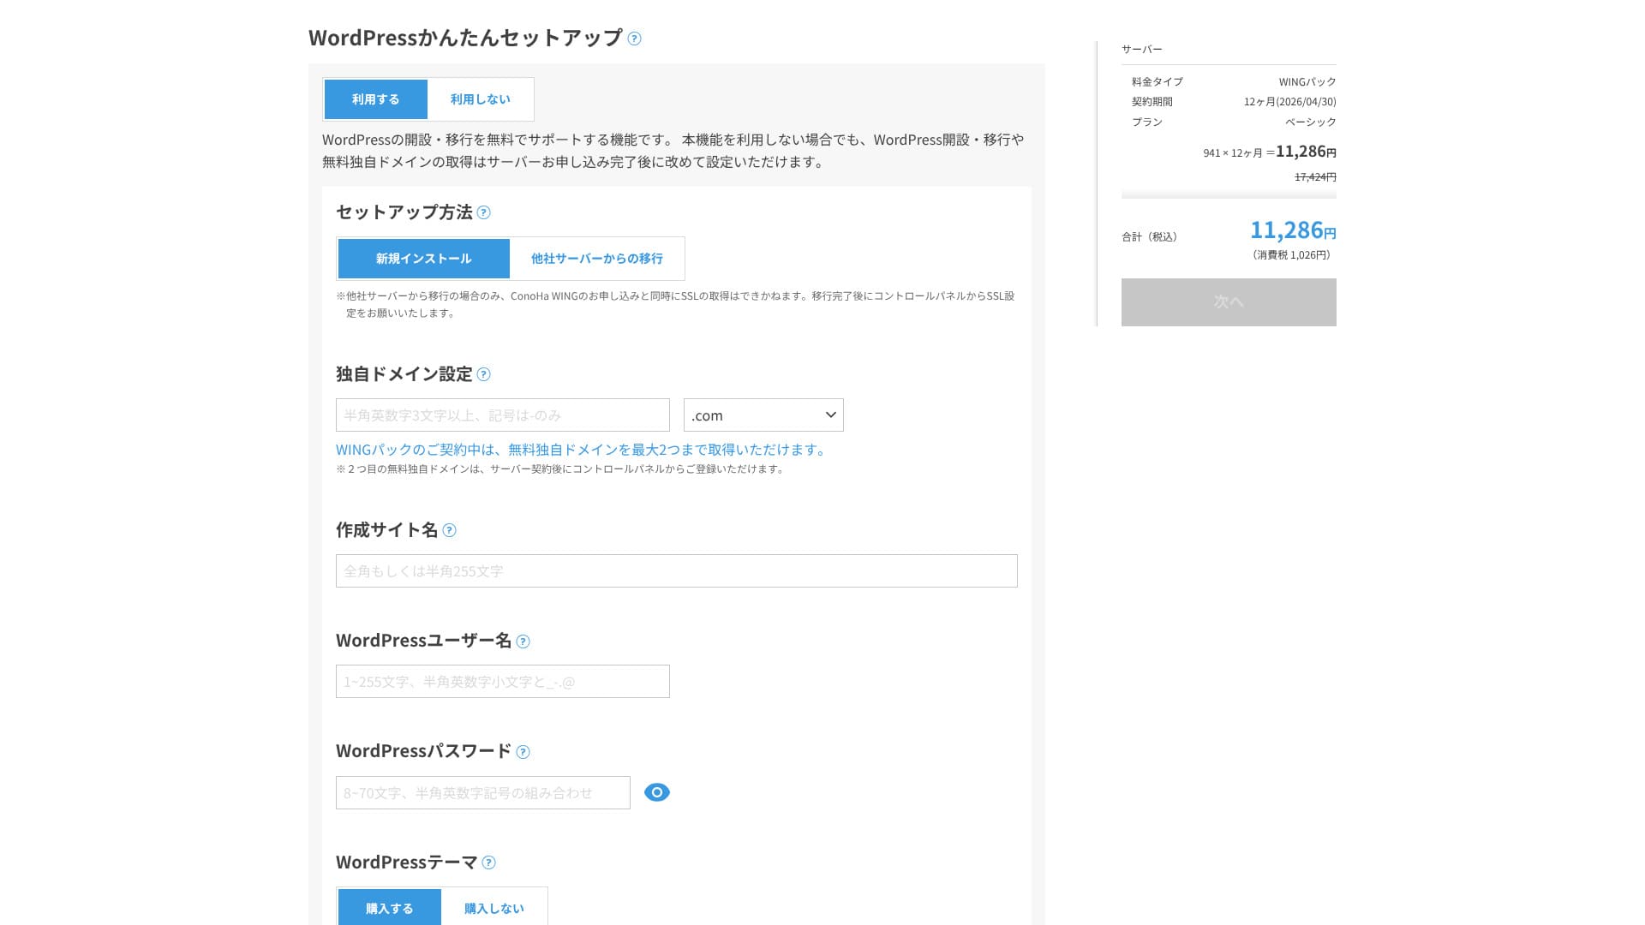
Task: Open help for WordPressユーザー名
Action: 523,642
